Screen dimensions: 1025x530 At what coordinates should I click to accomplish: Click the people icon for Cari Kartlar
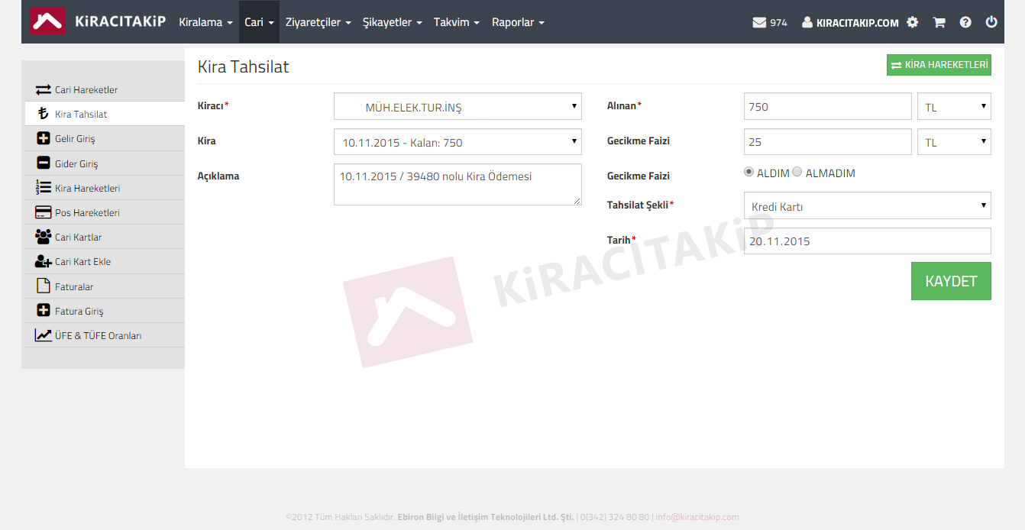[x=43, y=237]
